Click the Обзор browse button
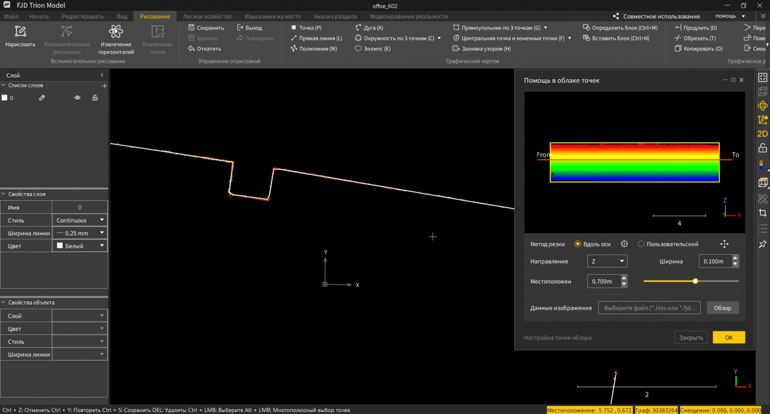The height and width of the screenshot is (414, 770). [x=723, y=308]
